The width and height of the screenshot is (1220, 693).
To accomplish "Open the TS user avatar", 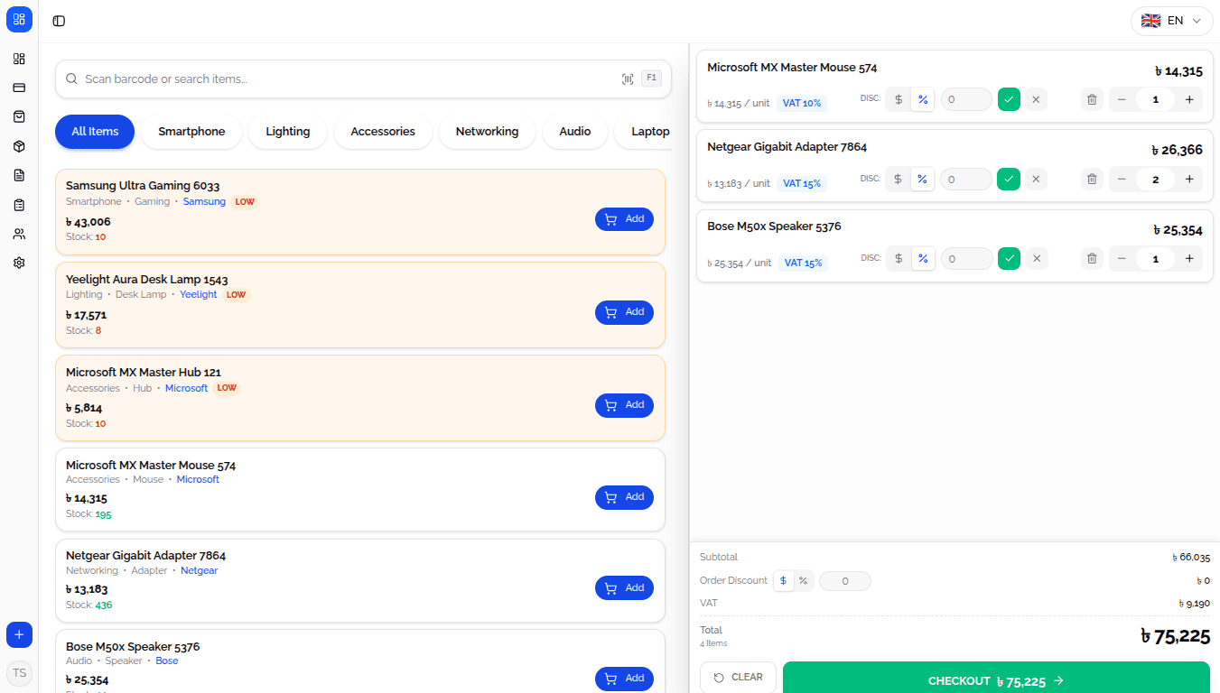I will [19, 673].
